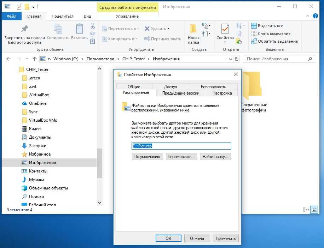Switch to the Безопасность tab
Screen dimensions: 324x248
coord(213,86)
